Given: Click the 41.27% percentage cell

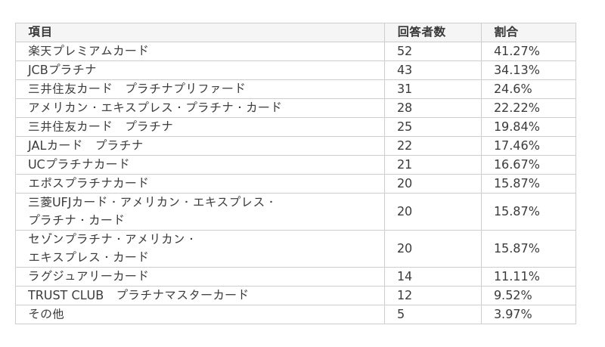Looking at the screenshot, I should [517, 51].
